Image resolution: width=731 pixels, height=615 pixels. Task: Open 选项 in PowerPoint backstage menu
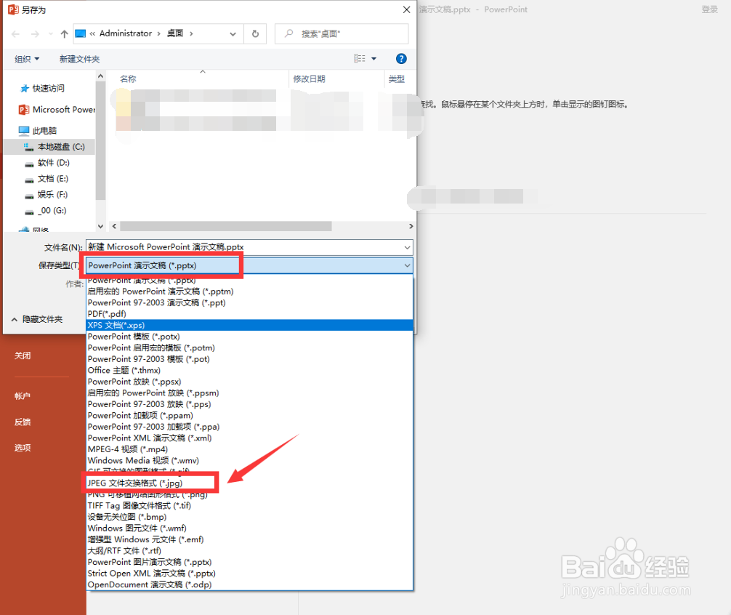point(23,448)
